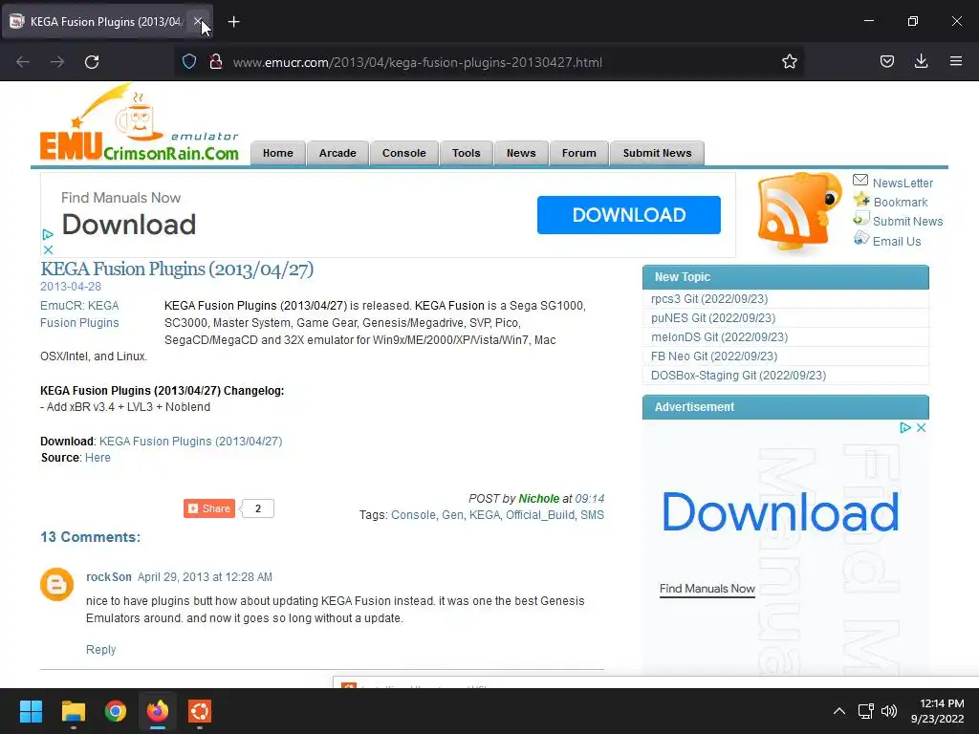Click the Console tag link
Image resolution: width=979 pixels, height=734 pixels.
coord(413,515)
